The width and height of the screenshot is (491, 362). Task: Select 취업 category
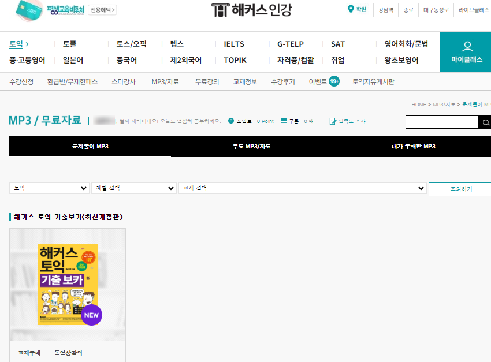pos(337,60)
